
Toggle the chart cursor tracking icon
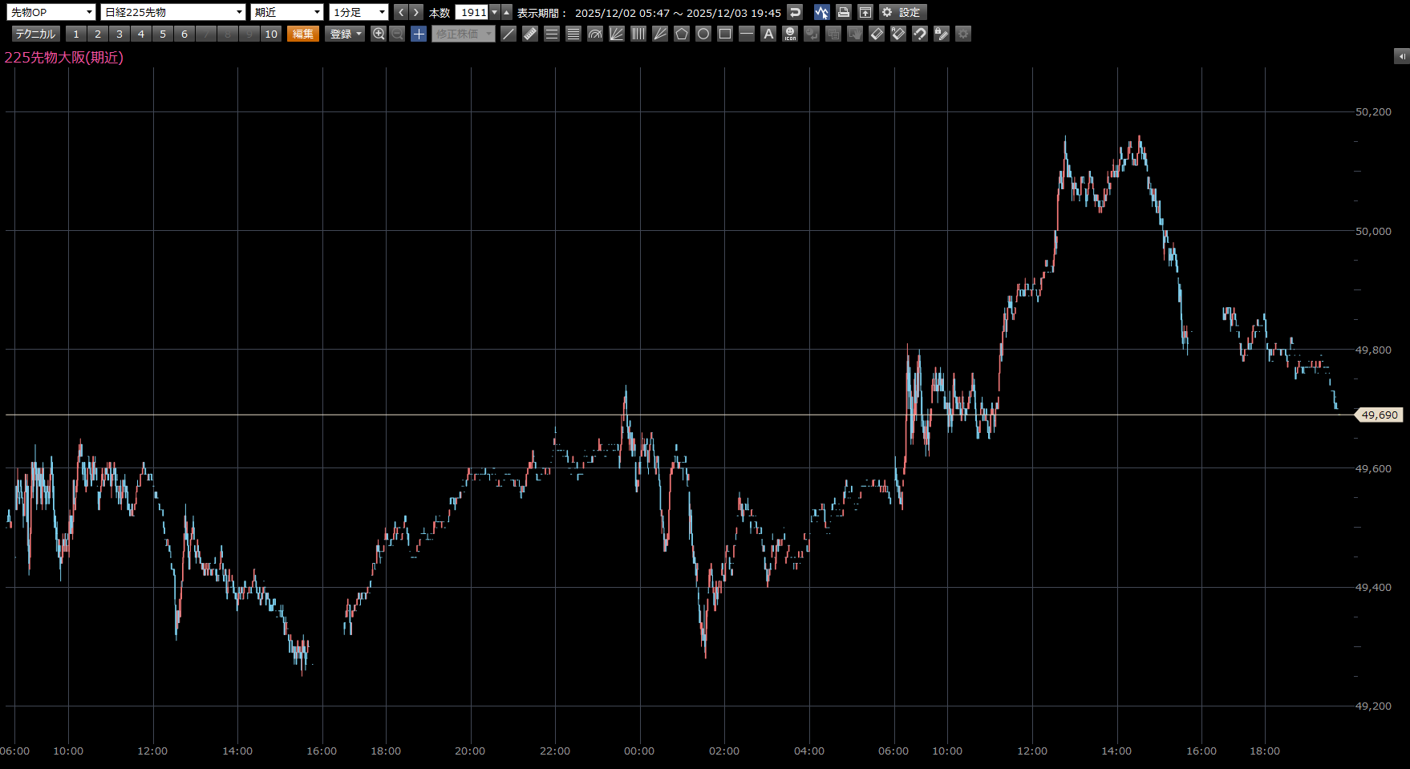click(x=821, y=12)
